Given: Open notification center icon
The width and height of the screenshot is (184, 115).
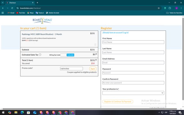Looking at the screenshot, I should tap(180, 112).
